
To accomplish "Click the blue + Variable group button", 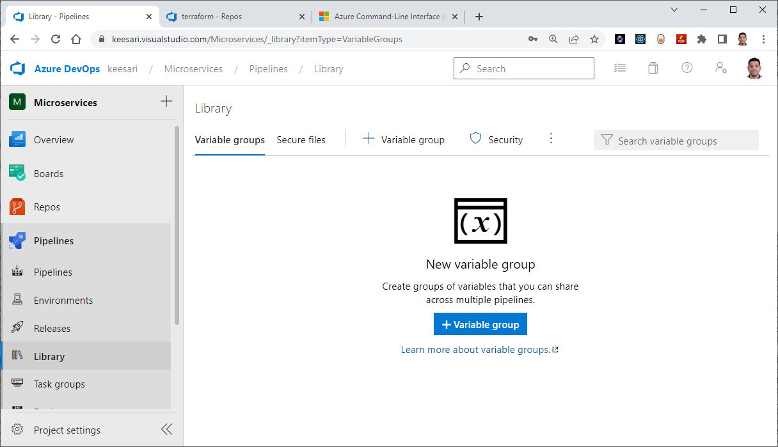I will tap(480, 324).
